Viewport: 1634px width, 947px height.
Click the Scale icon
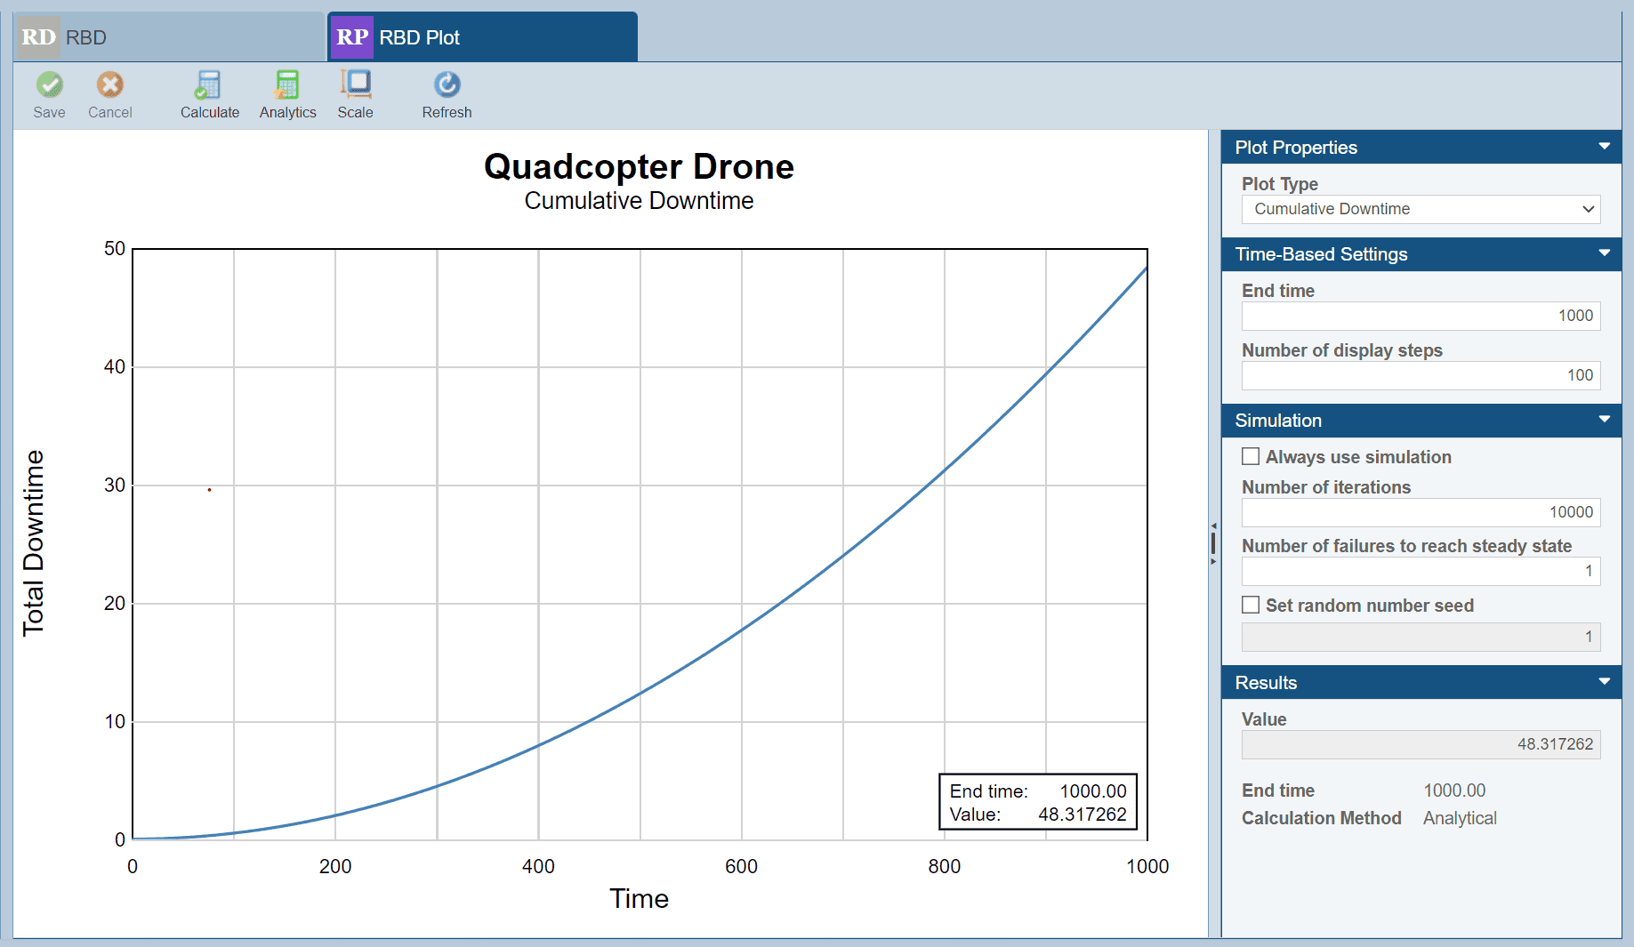tap(356, 85)
